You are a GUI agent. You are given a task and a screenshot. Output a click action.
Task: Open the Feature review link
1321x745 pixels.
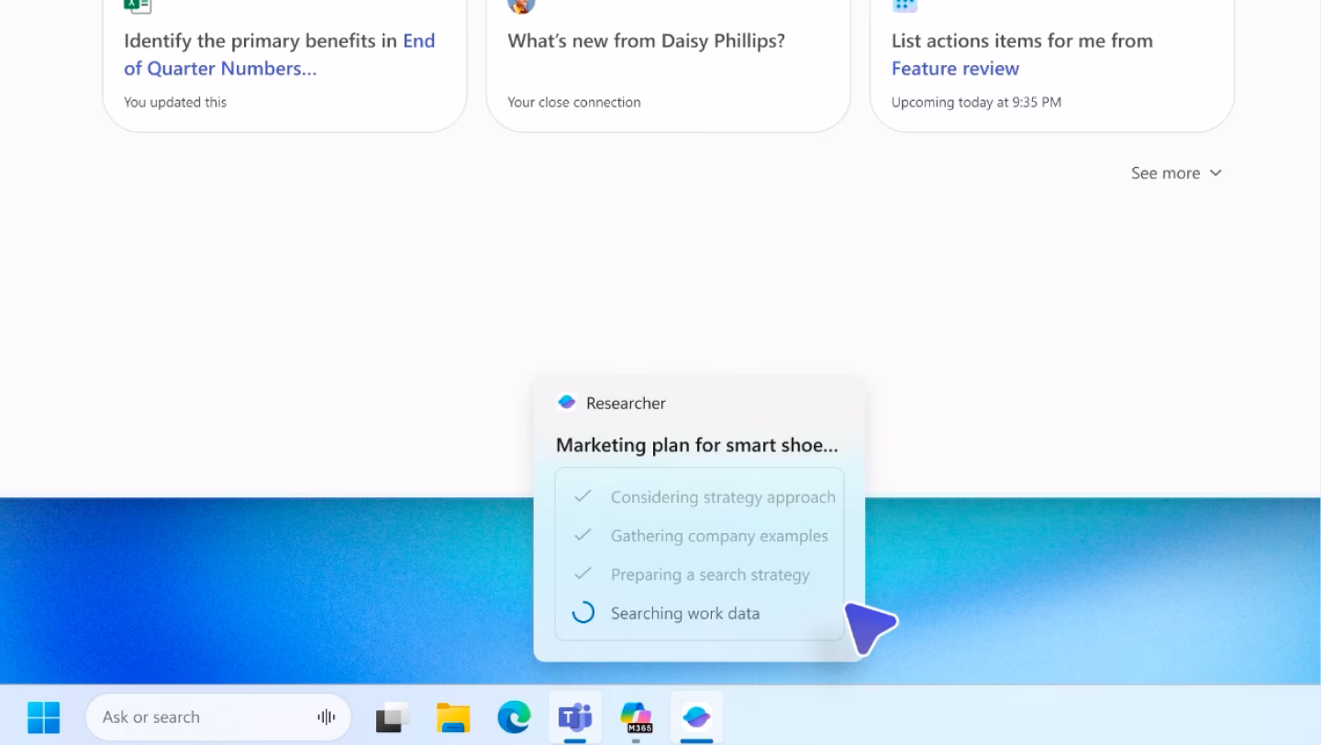pyautogui.click(x=955, y=68)
